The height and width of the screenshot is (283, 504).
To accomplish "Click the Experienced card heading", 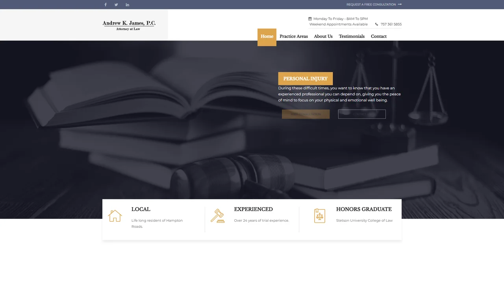I will [x=254, y=209].
